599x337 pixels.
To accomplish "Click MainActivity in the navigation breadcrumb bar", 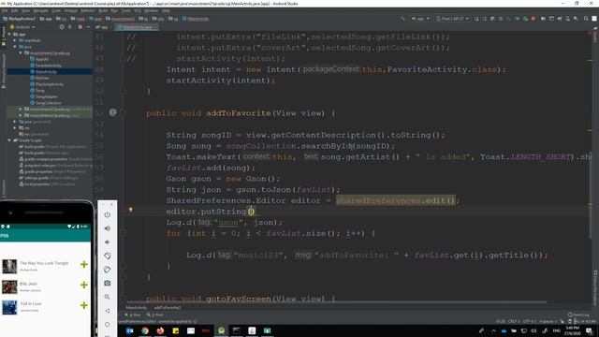I will (196, 19).
